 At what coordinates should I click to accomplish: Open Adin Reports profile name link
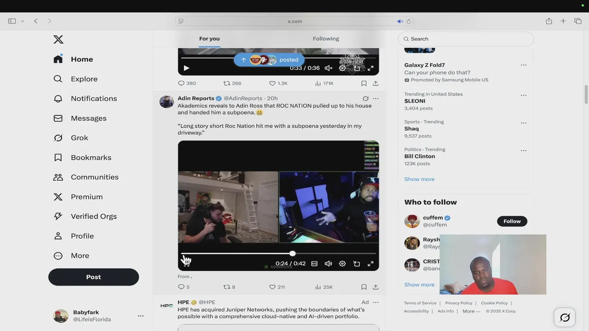point(196,98)
